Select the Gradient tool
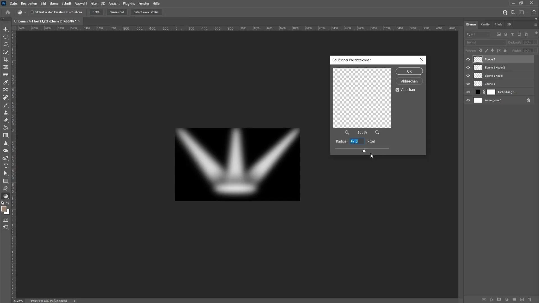 point(6,135)
